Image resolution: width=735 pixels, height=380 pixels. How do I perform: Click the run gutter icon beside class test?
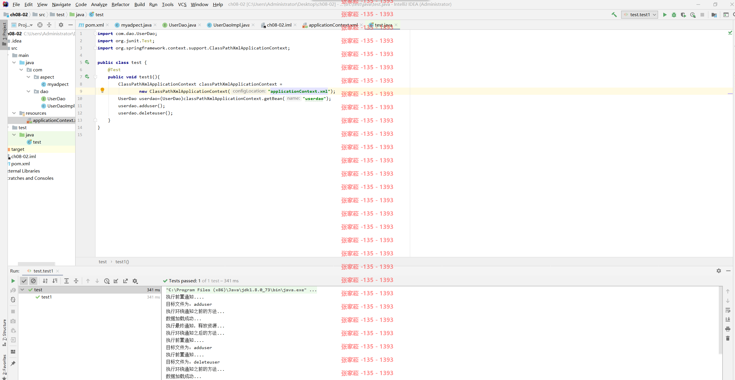87,62
